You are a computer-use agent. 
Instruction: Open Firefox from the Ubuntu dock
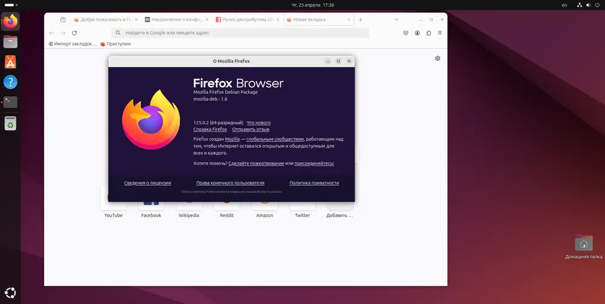tap(10, 21)
